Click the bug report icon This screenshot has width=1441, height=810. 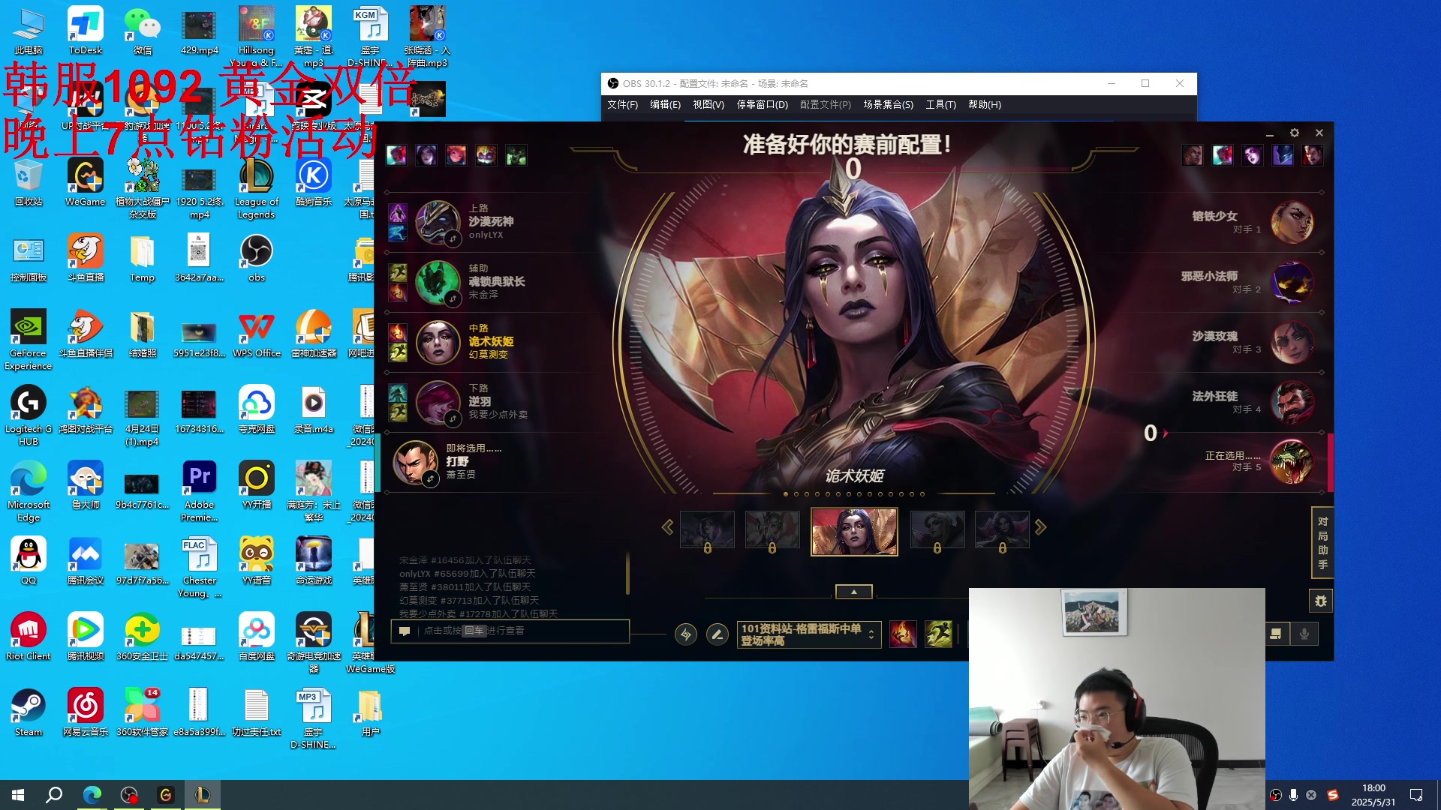[x=1321, y=601]
